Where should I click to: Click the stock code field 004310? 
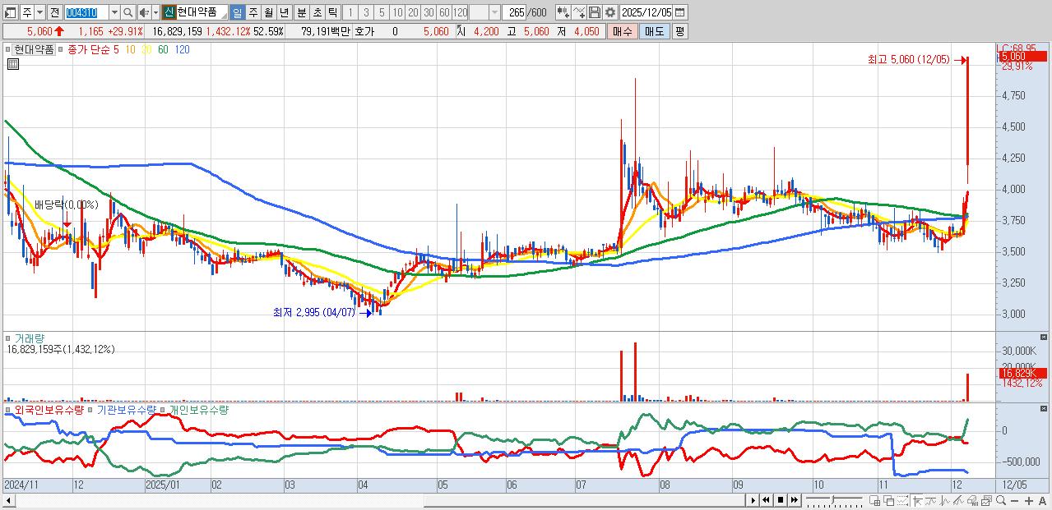pyautogui.click(x=86, y=12)
